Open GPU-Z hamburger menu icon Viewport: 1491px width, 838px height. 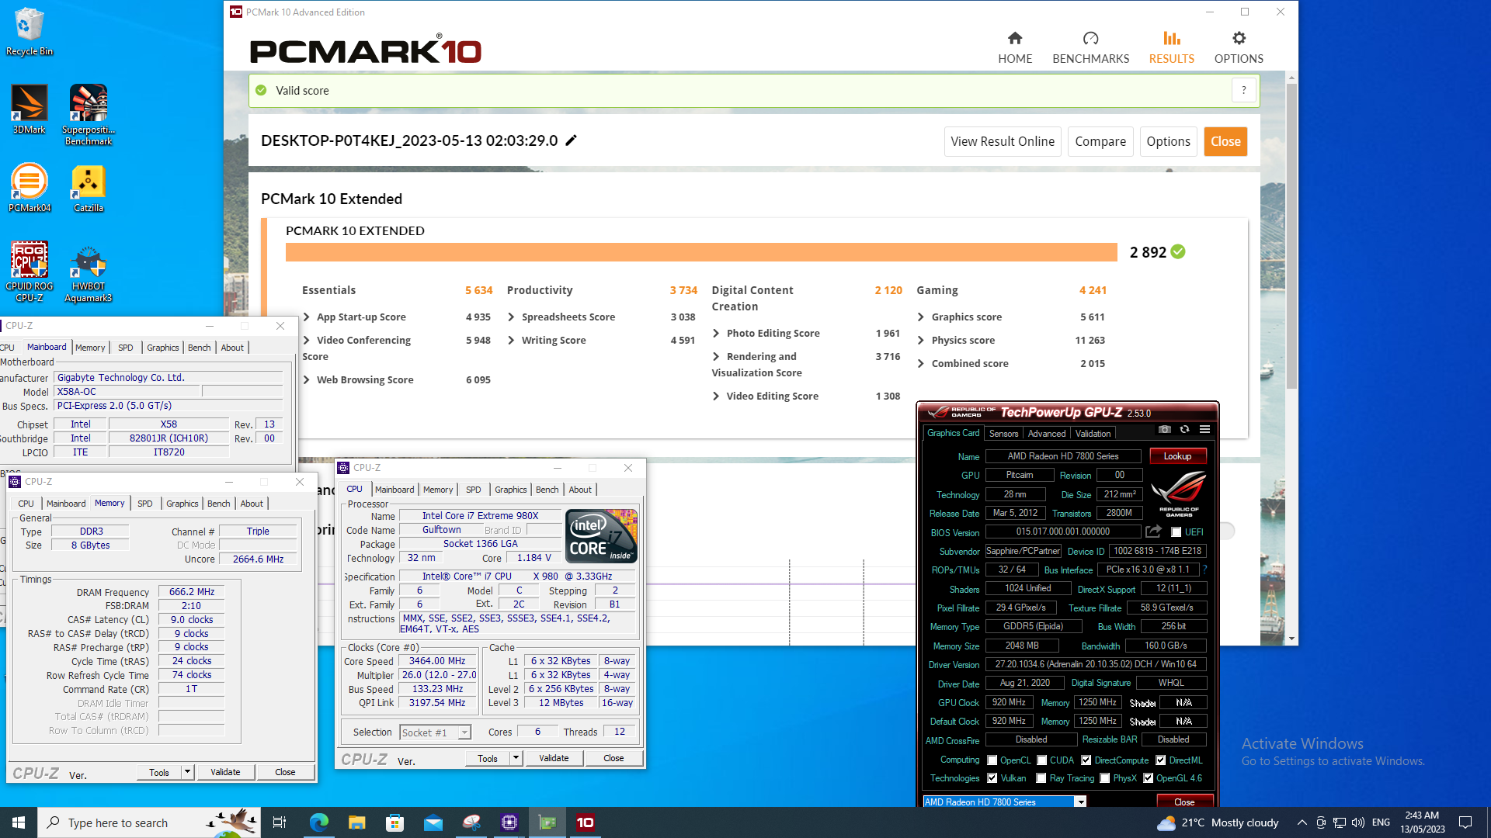click(1204, 429)
